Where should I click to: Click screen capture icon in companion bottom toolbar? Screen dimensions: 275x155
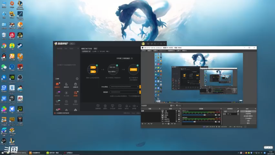pyautogui.click(x=98, y=107)
